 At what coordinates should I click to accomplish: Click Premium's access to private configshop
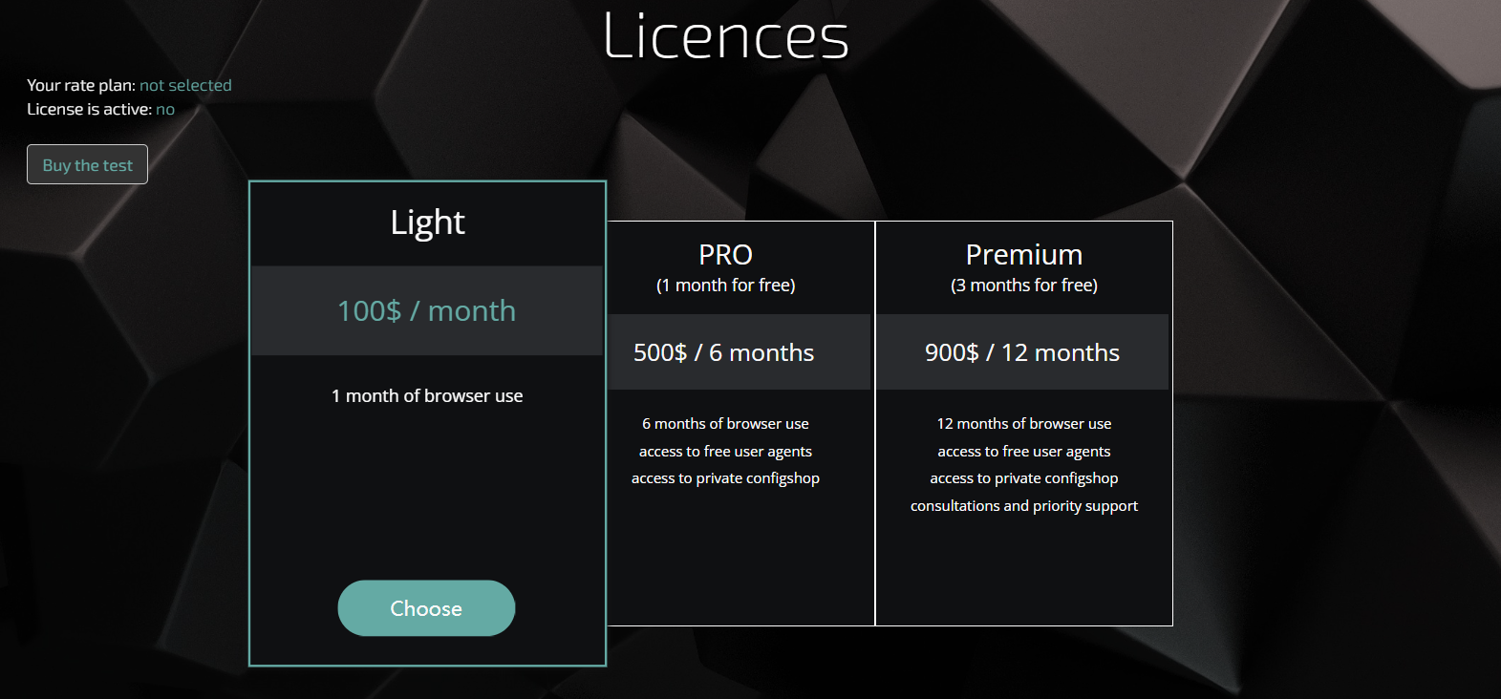pyautogui.click(x=1023, y=478)
